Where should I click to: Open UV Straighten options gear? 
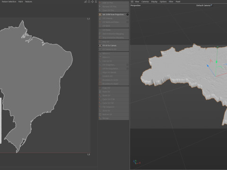127,65
